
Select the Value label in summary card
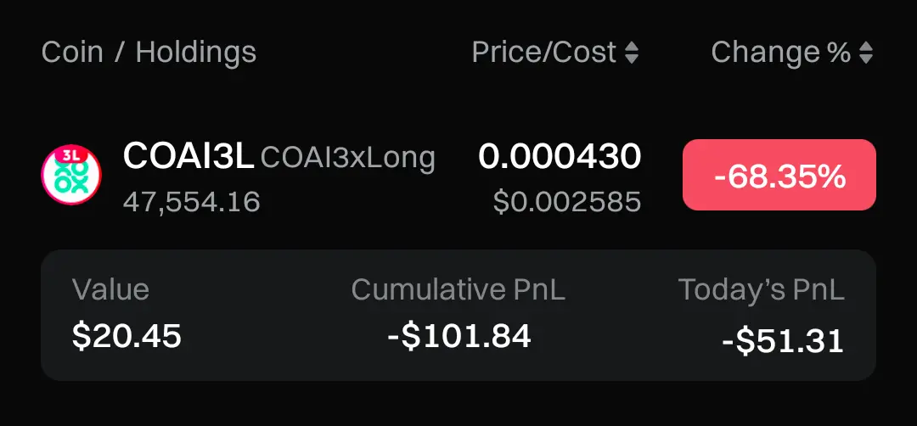pyautogui.click(x=110, y=289)
